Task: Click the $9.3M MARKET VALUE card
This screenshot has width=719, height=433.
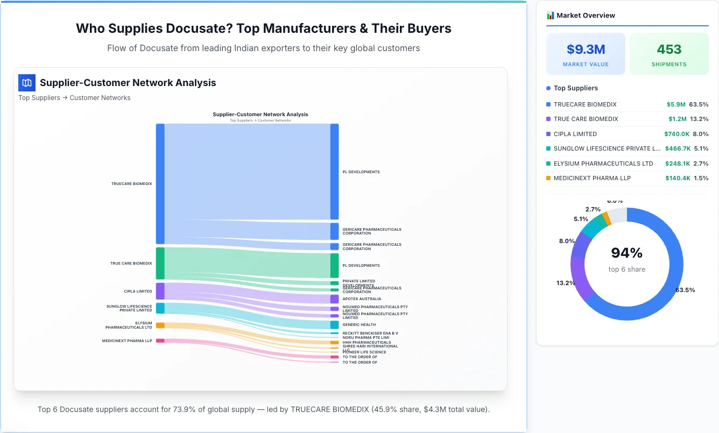Action: (x=586, y=53)
